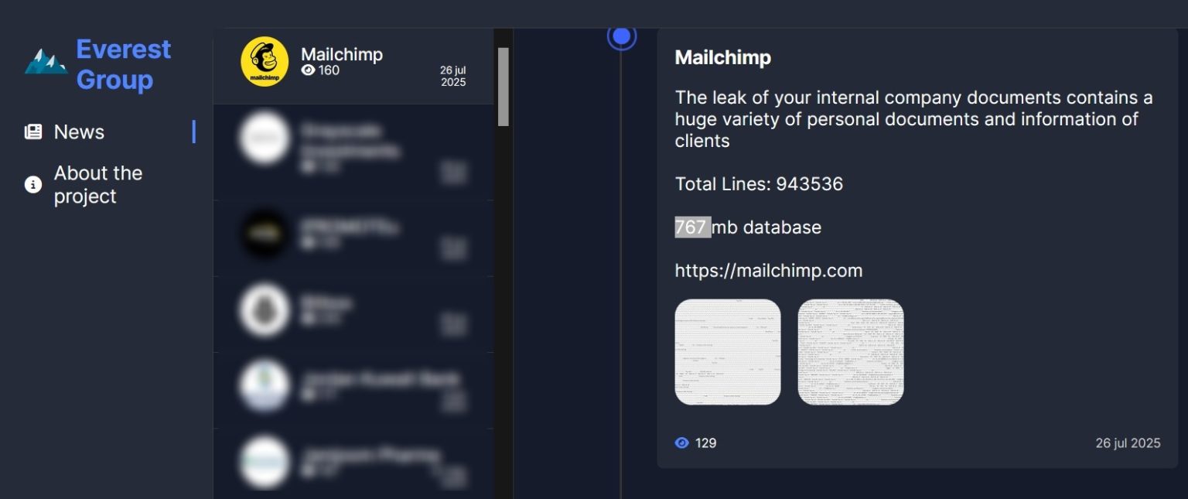Click the sidebar scrollbar handle
The height and width of the screenshot is (499, 1188).
pos(504,85)
